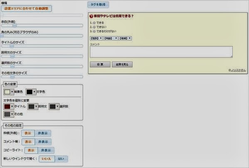
Task: Click the 設置エリアに合わせて自動調整 button
Action: tap(26, 9)
